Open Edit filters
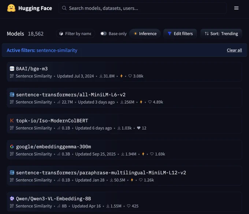This screenshot has height=214, width=249. click(x=180, y=34)
